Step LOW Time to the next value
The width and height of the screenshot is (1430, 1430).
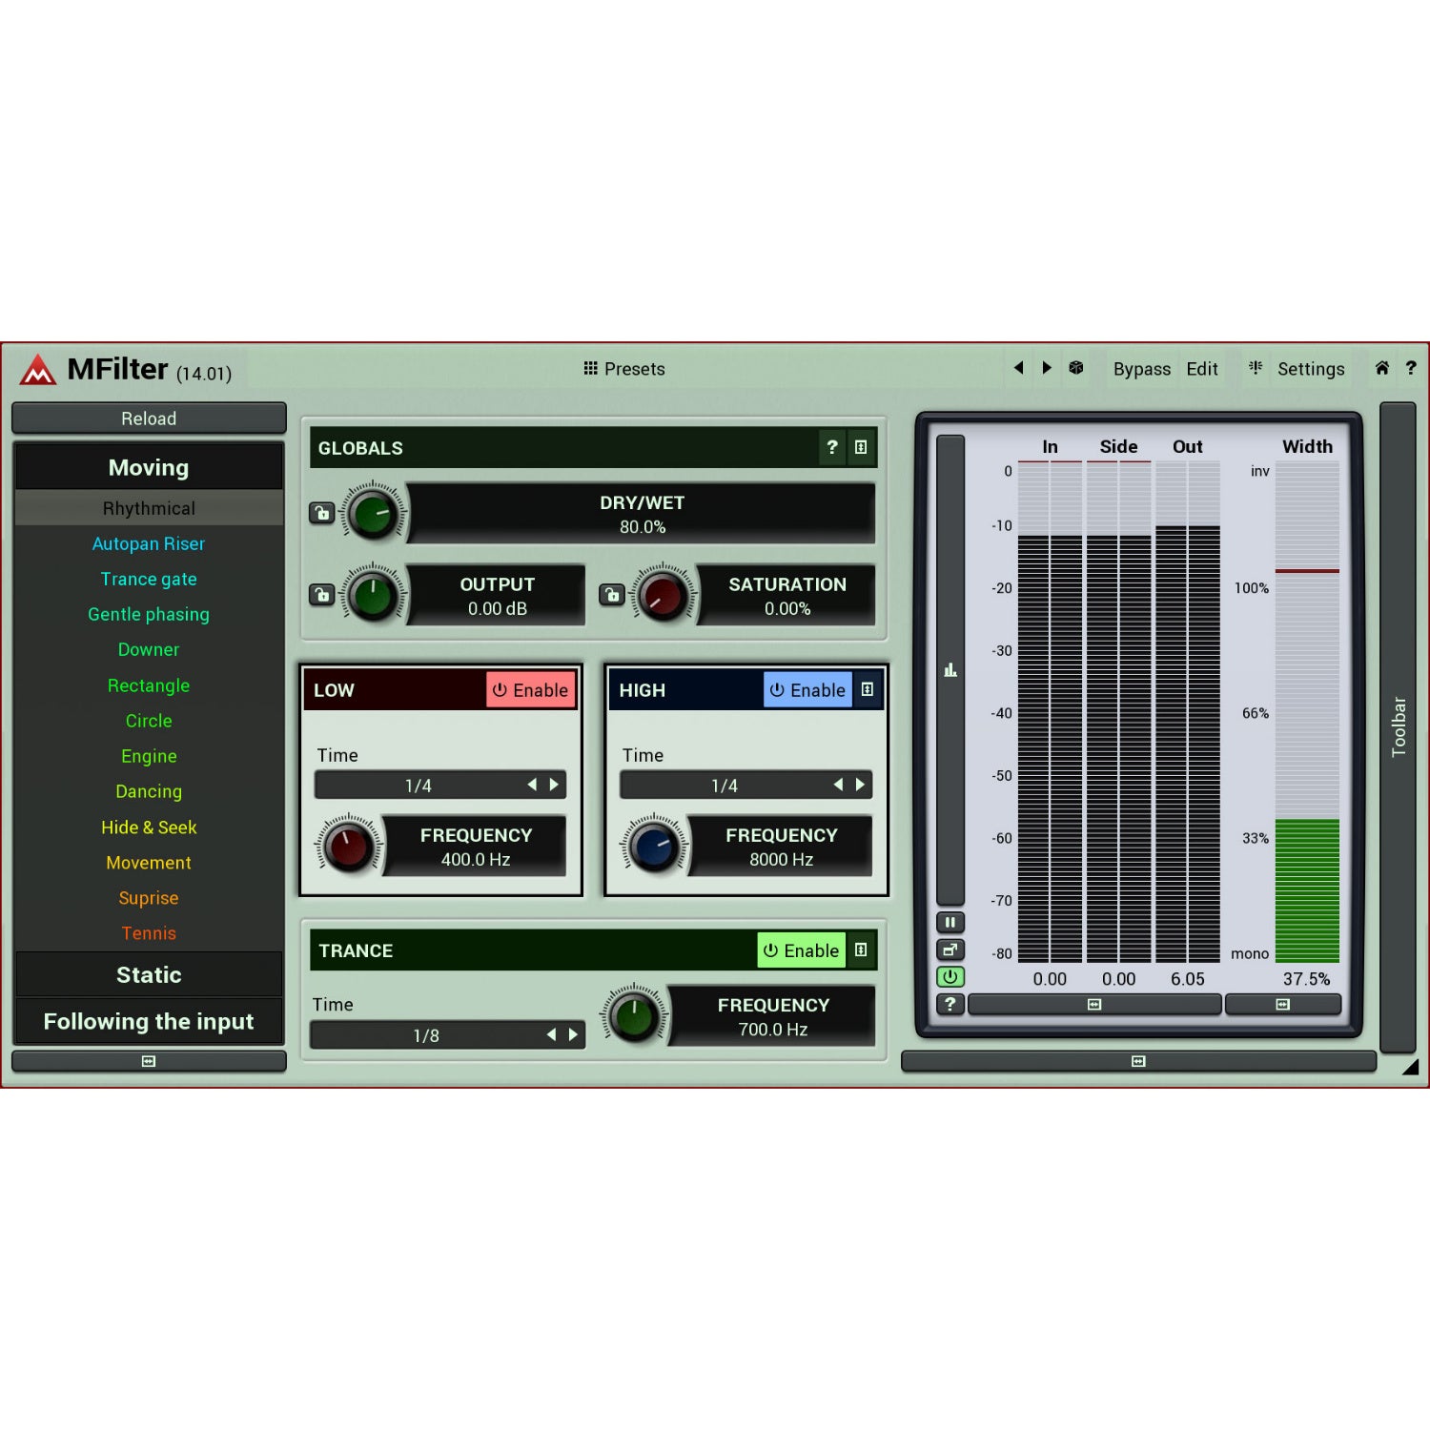point(554,785)
